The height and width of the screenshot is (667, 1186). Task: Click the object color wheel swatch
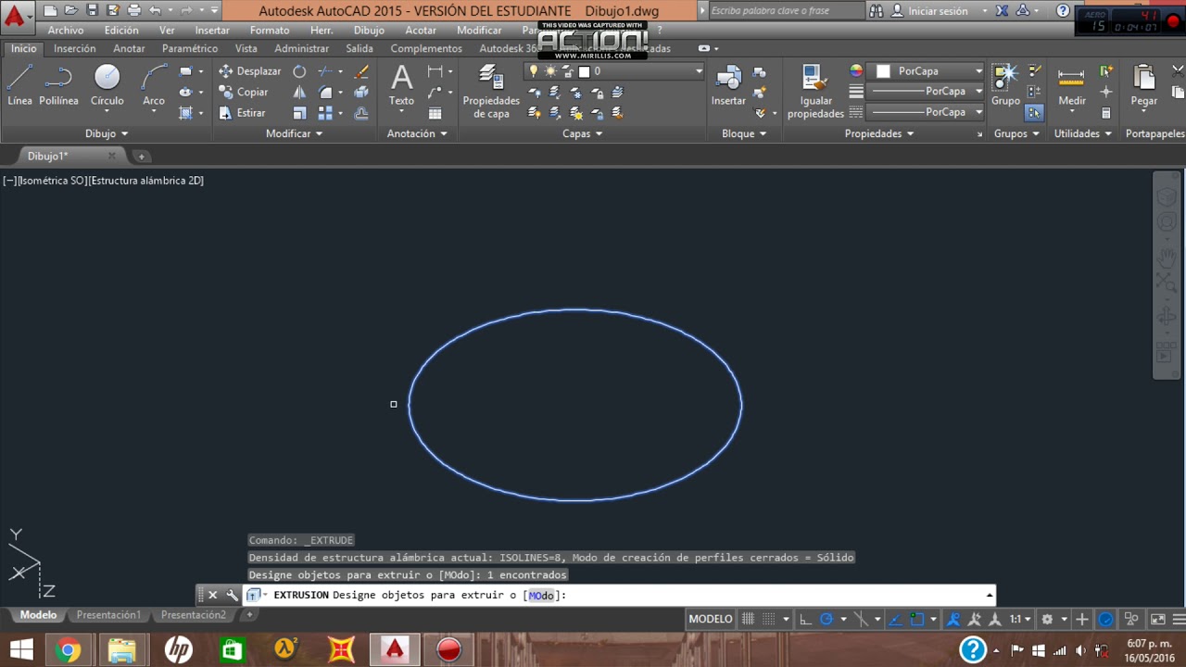[856, 71]
